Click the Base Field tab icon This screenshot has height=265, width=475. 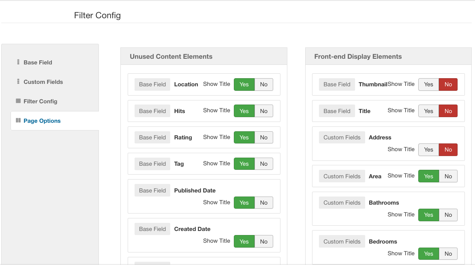[x=18, y=62]
